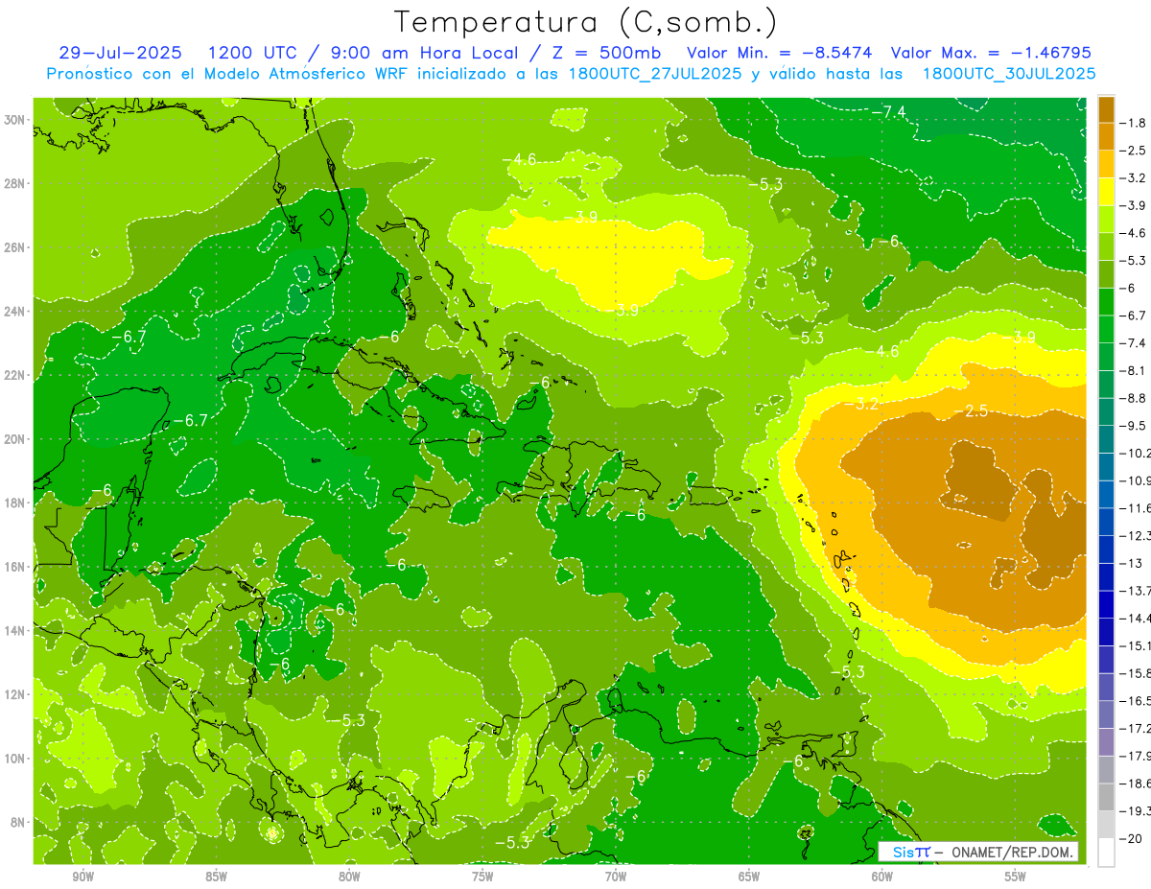
Task: Click the '-4.6' contour label near 28N
Action: point(520,159)
